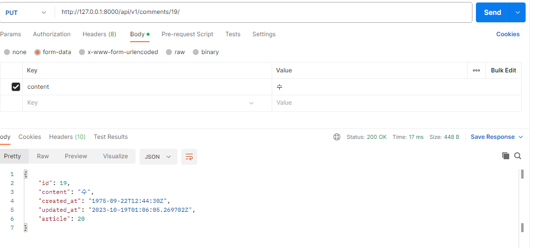Select the form-data radio button
The height and width of the screenshot is (248, 542).
point(38,52)
